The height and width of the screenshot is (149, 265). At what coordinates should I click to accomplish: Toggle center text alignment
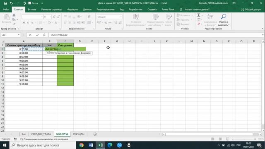(x=70, y=23)
